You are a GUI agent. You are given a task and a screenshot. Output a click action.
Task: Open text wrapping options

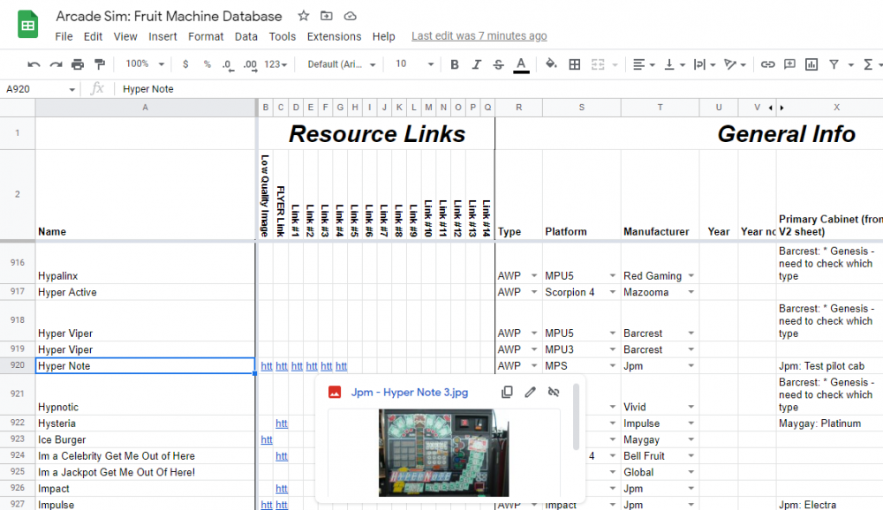pos(704,64)
